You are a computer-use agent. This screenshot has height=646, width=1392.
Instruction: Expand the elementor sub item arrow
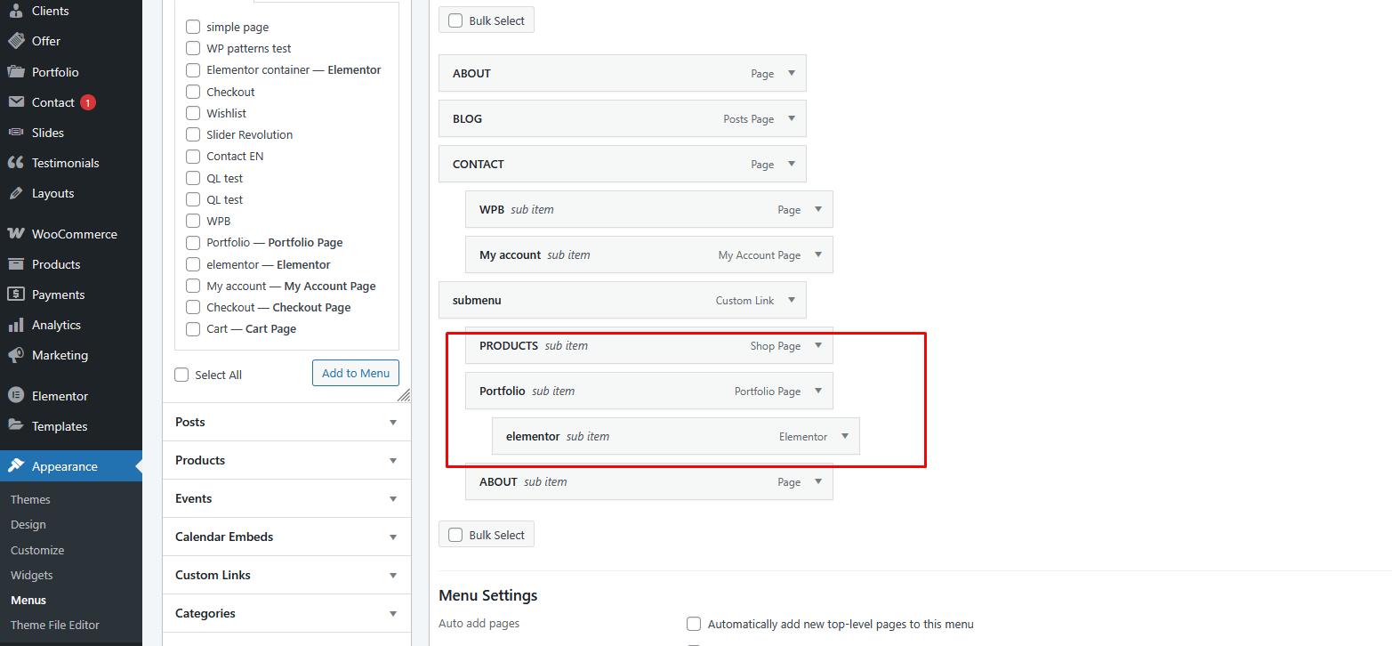[845, 436]
